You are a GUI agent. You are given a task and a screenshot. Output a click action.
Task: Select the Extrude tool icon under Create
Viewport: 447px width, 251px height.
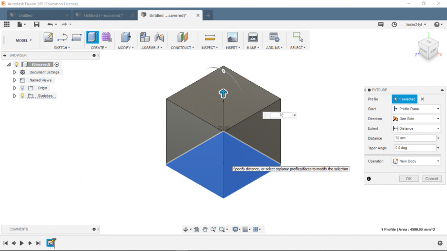(x=92, y=37)
